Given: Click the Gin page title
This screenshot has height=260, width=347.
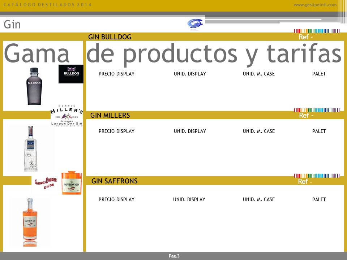Looking at the screenshot, I should click(x=12, y=24).
